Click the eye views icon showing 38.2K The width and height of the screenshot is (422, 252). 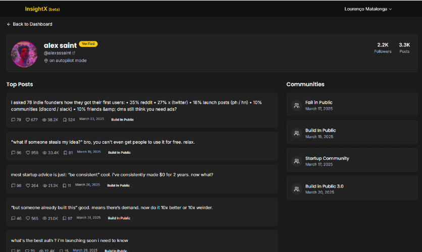44,120
